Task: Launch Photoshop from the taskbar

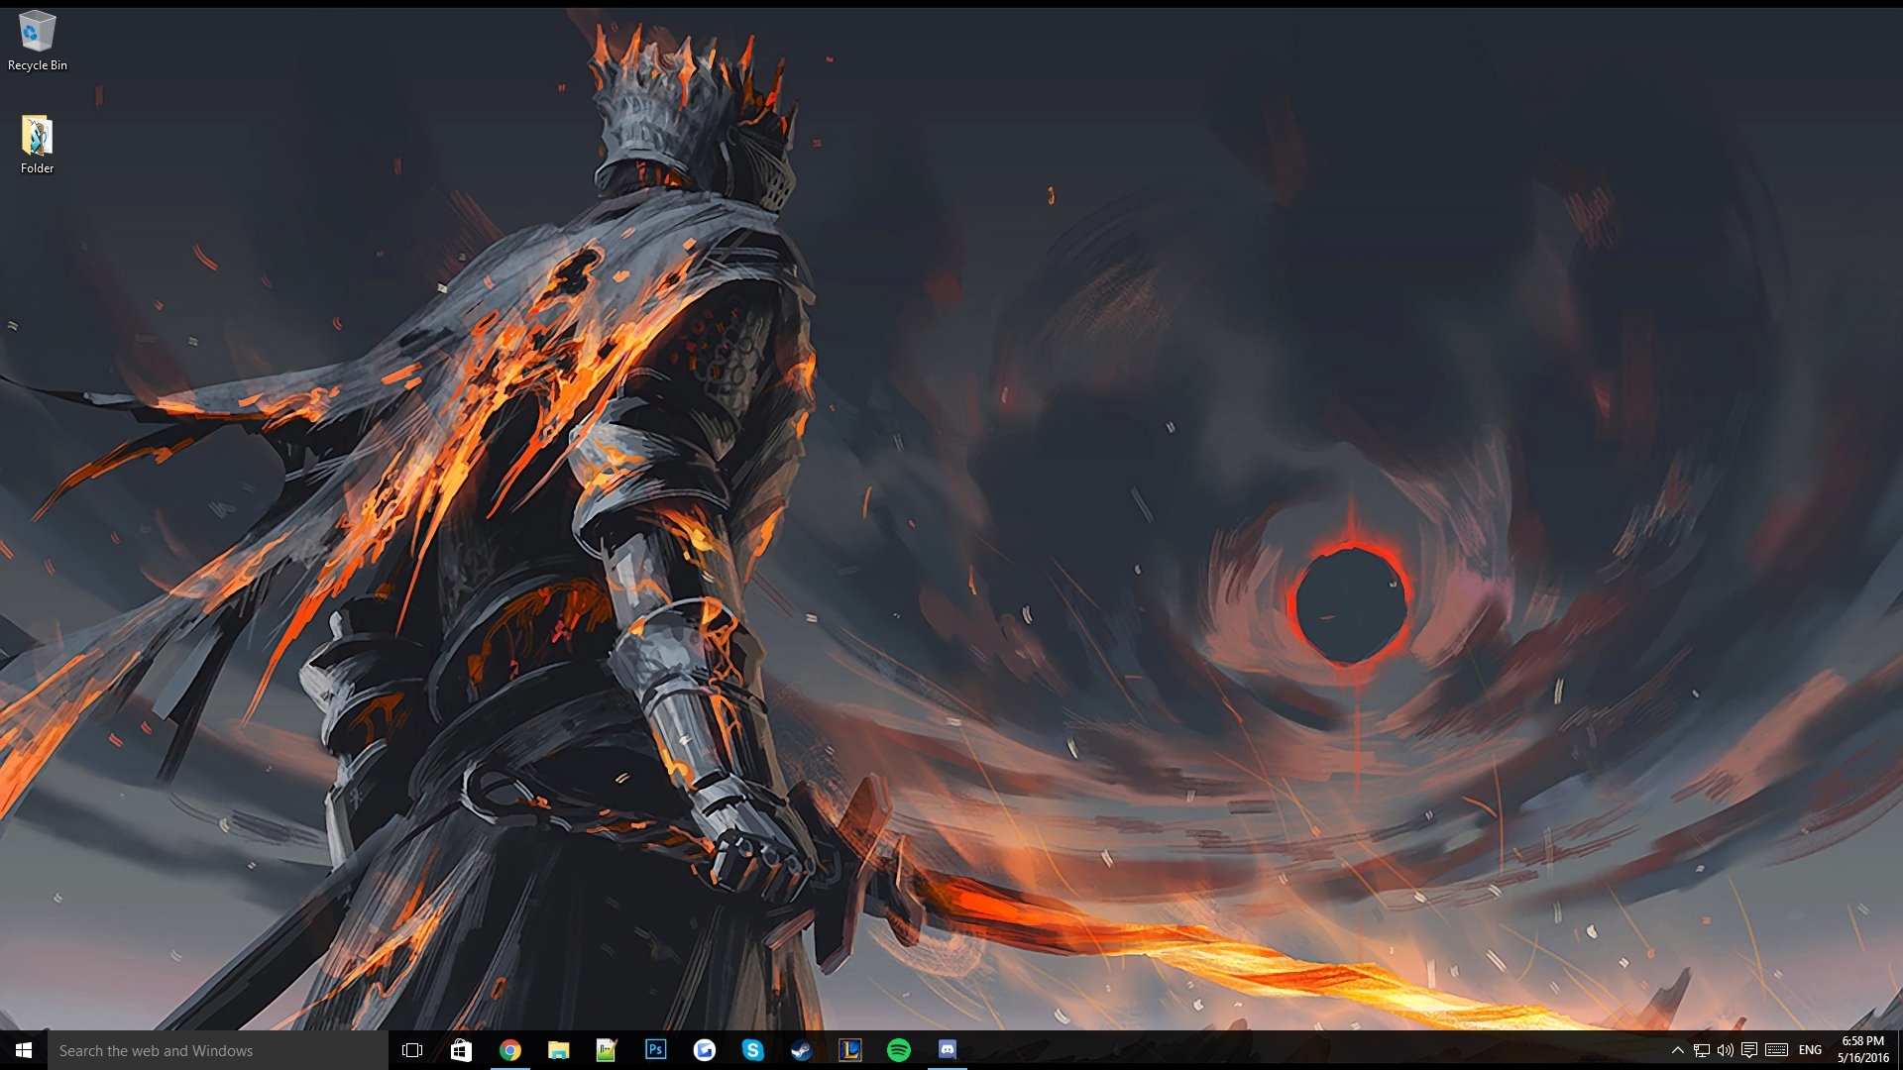Action: tap(655, 1050)
